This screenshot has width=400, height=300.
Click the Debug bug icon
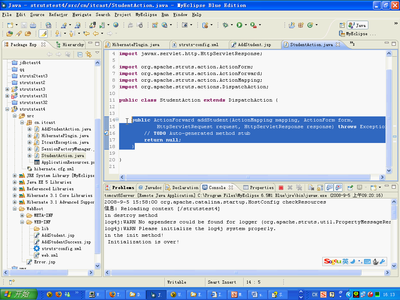225,25
